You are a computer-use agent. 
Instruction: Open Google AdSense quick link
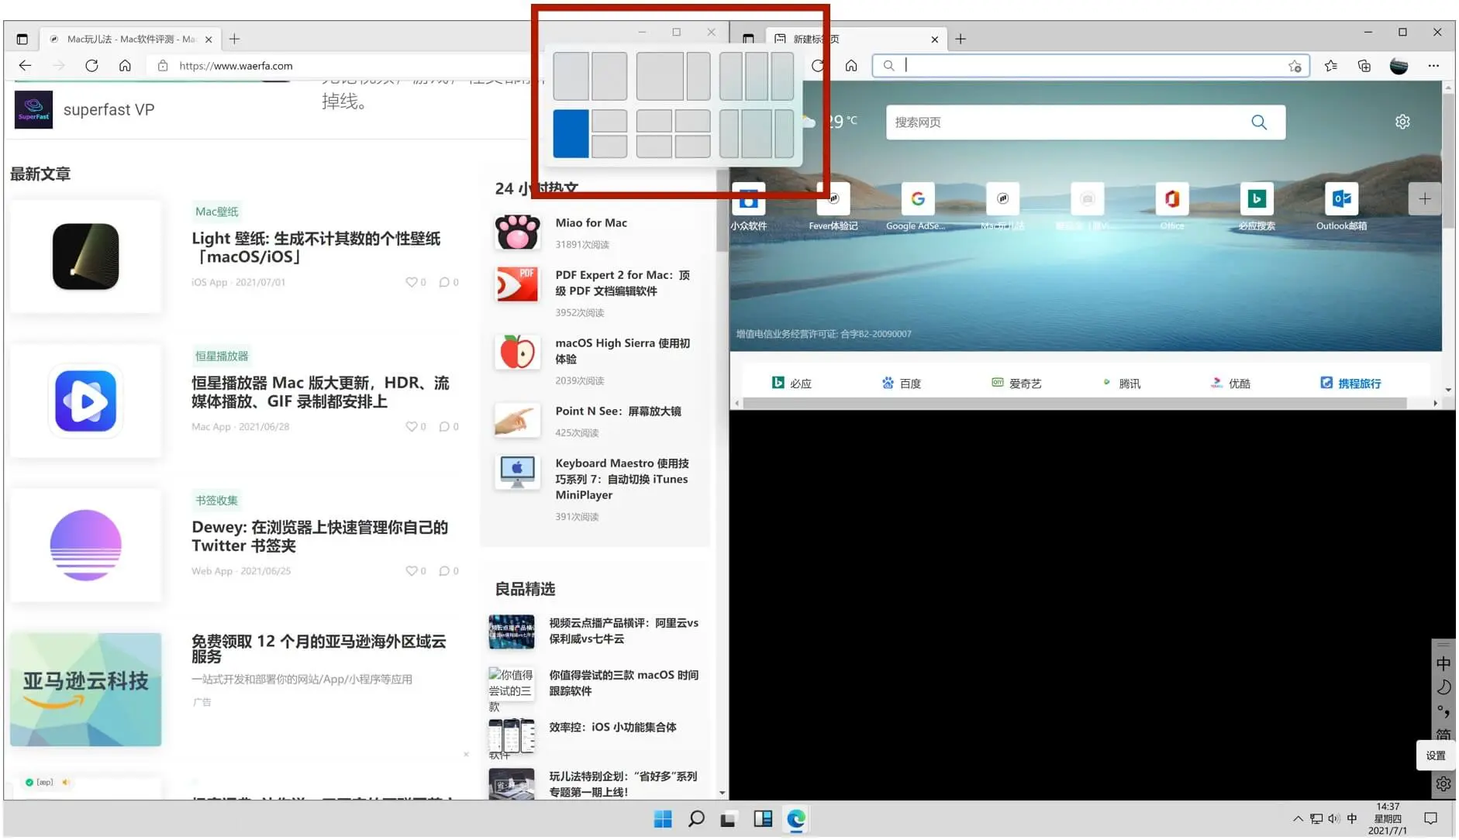(917, 207)
